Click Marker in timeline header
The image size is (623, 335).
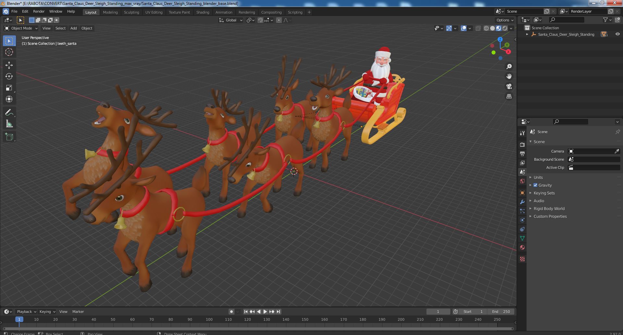[x=78, y=312]
